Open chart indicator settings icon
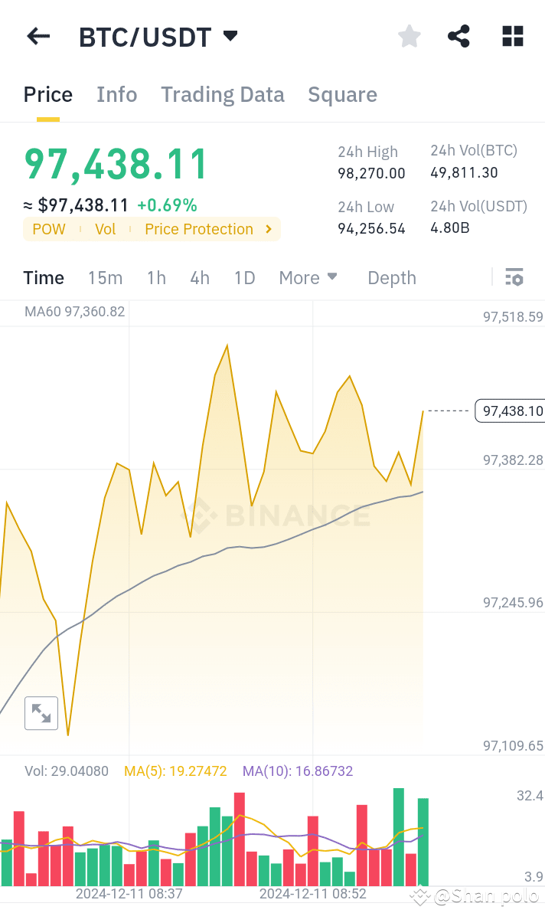The image size is (545, 913). pyautogui.click(x=514, y=277)
